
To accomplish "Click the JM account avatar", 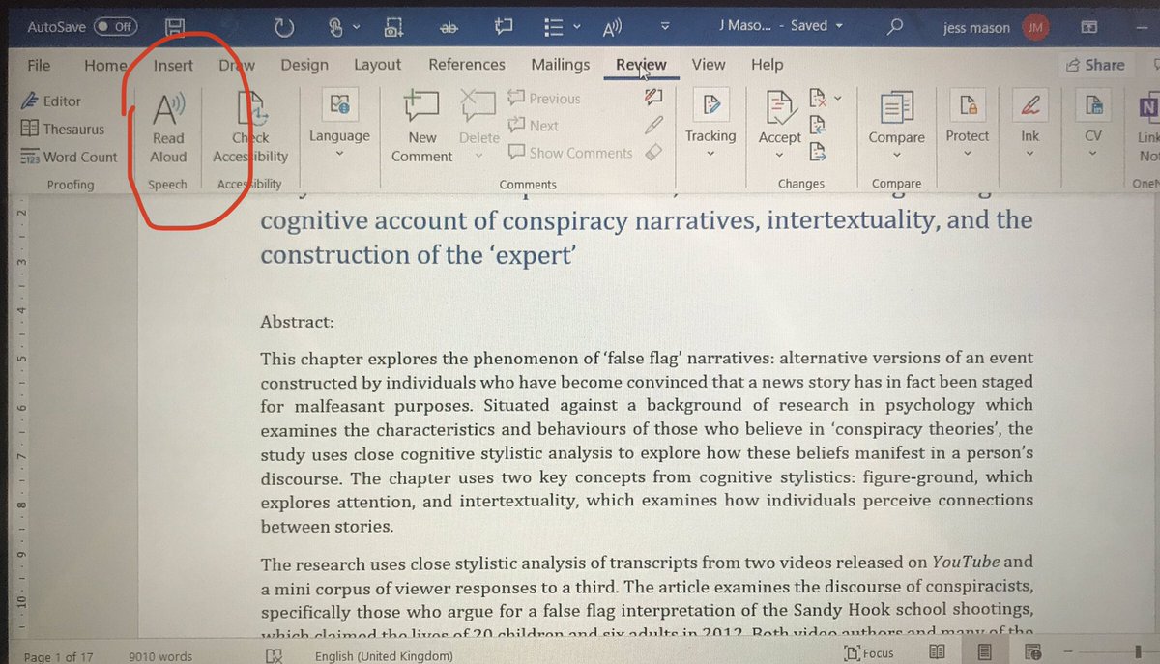I will coord(1035,27).
